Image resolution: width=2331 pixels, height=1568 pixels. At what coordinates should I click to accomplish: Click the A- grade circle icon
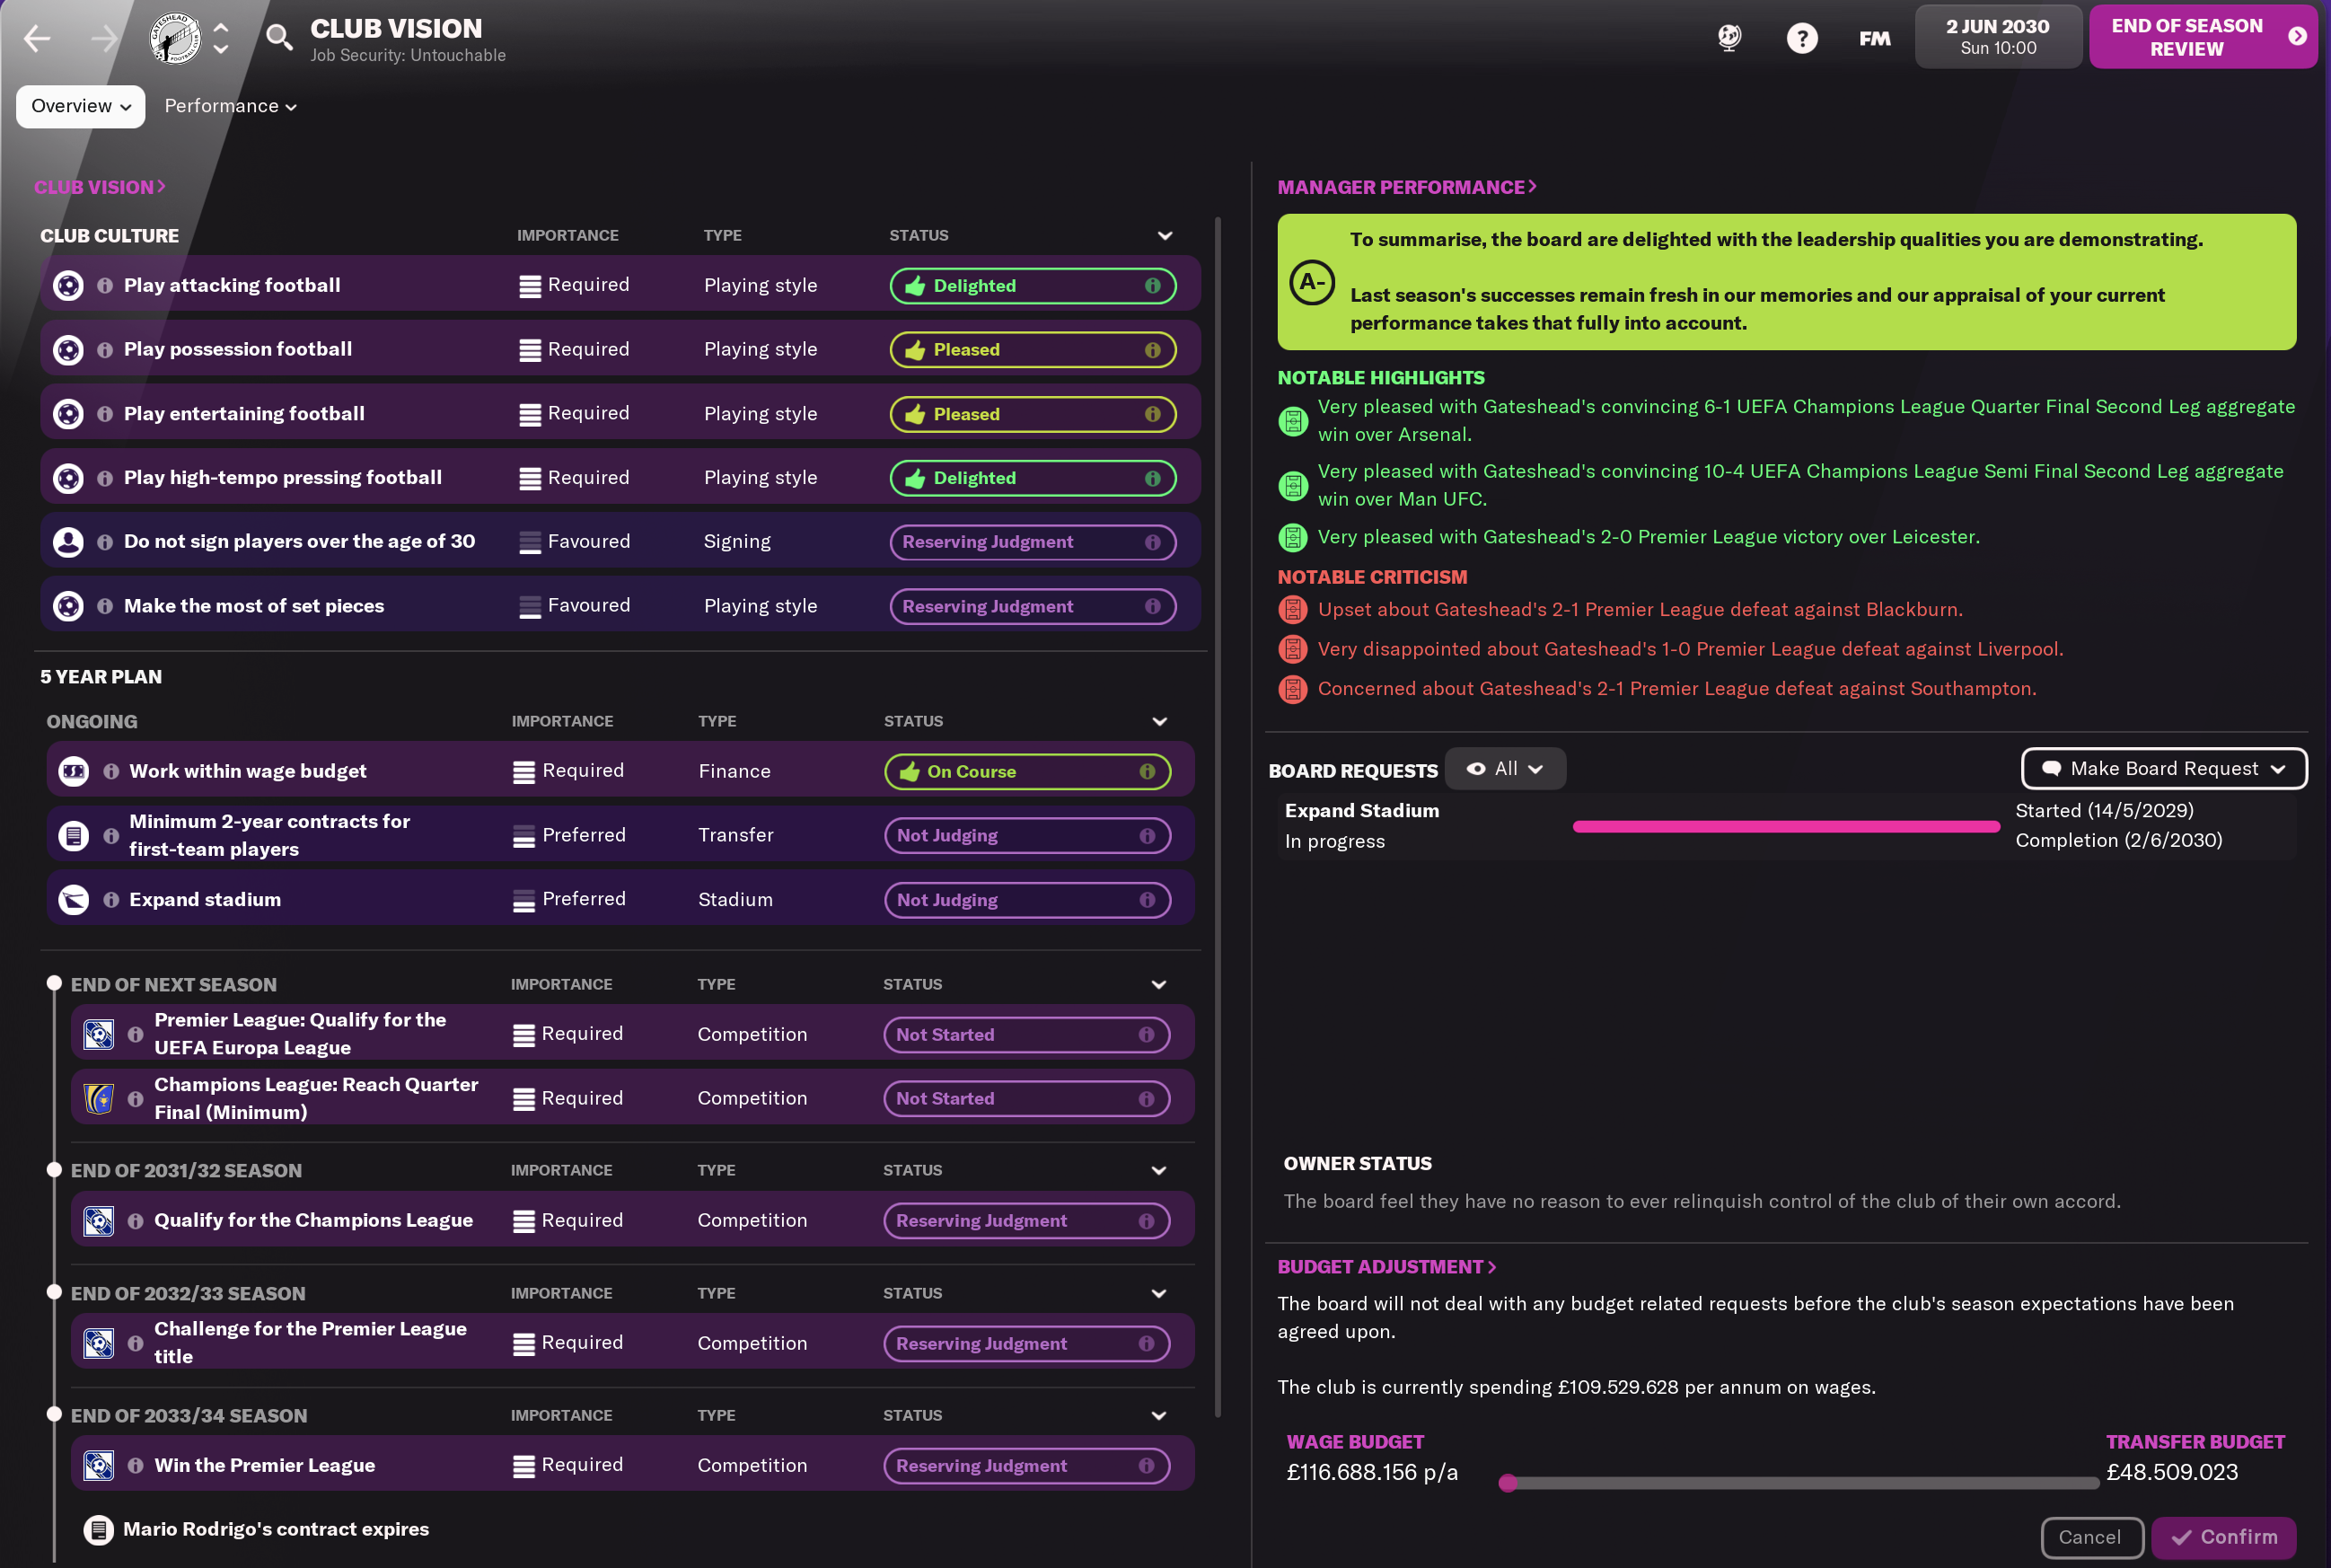(1312, 282)
